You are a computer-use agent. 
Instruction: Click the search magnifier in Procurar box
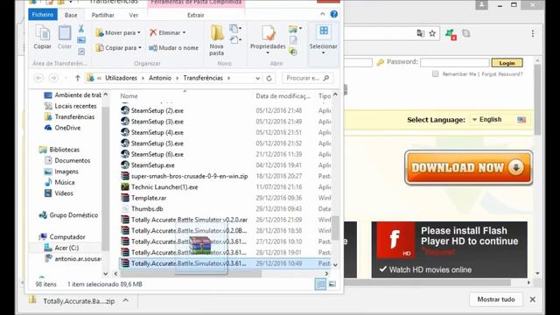coord(325,78)
